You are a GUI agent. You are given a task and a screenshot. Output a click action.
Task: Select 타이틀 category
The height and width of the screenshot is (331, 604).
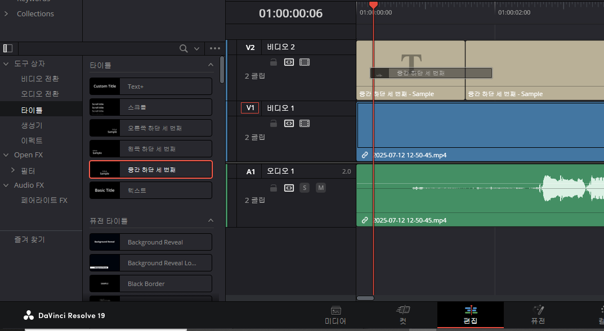32,110
